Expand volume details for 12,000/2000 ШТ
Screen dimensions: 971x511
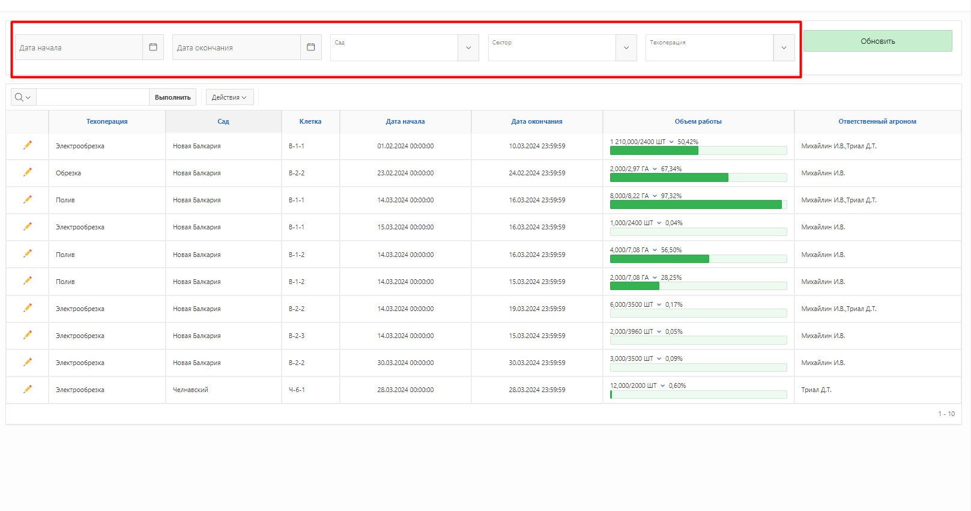662,386
